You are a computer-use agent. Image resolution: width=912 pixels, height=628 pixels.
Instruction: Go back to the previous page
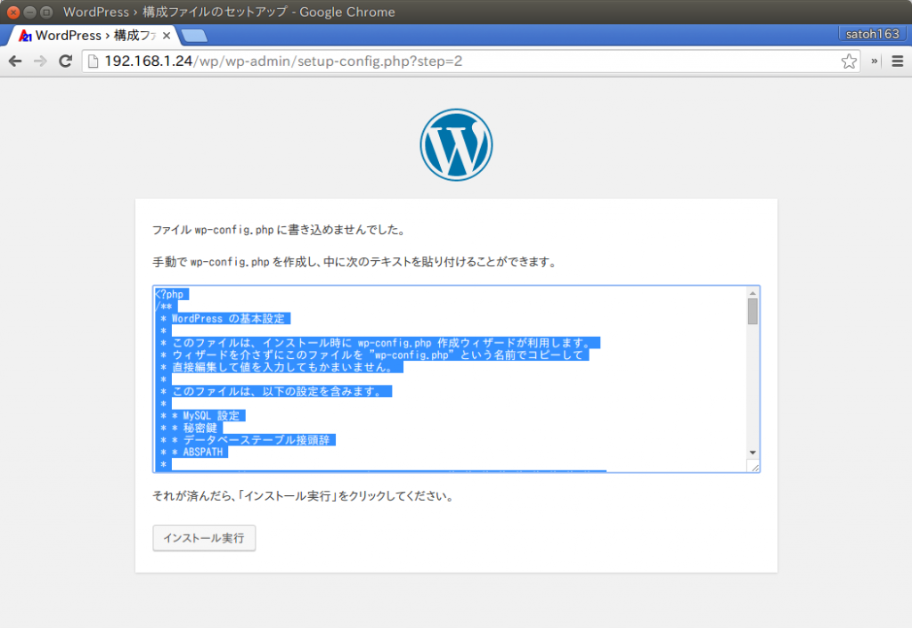[15, 61]
